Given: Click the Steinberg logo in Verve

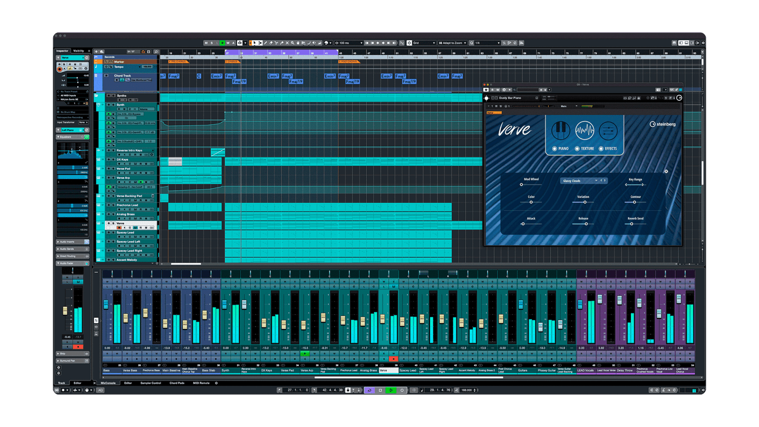Looking at the screenshot, I should (x=662, y=124).
